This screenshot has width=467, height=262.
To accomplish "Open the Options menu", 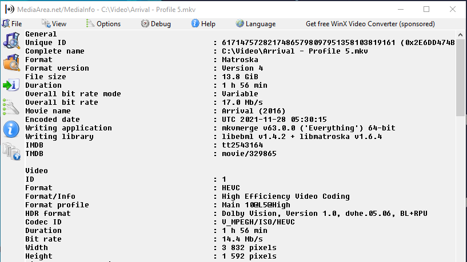I will (103, 24).
